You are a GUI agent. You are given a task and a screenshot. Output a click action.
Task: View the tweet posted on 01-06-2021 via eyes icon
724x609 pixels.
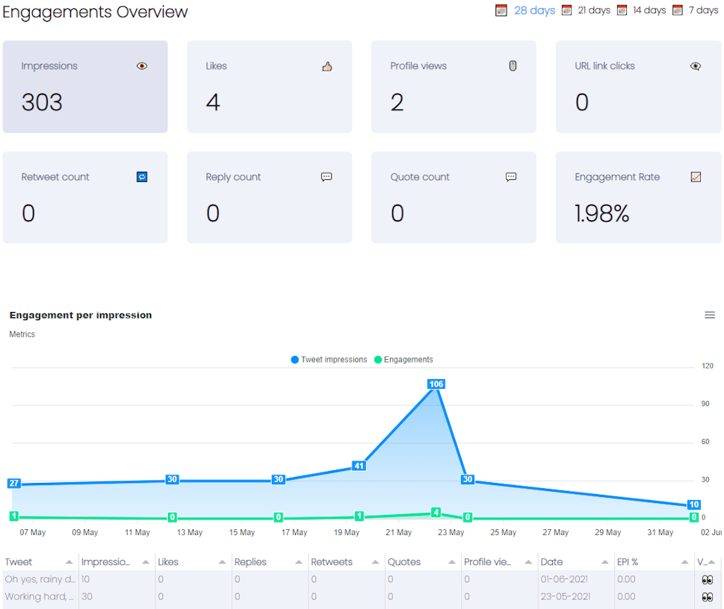(707, 579)
